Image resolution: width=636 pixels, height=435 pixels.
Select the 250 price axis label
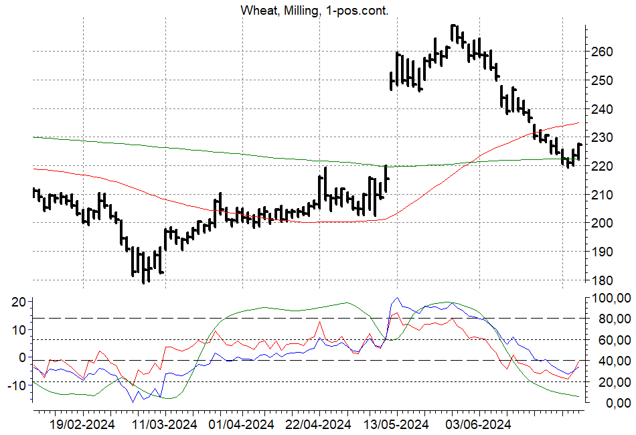(603, 80)
